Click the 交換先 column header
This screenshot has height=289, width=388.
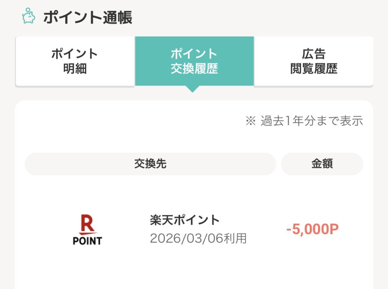150,164
